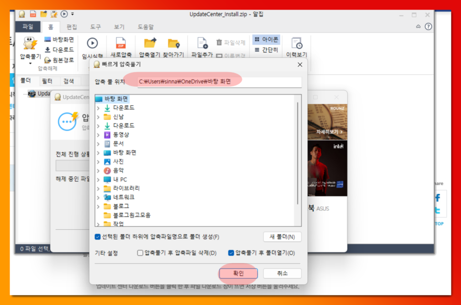The height and width of the screenshot is (305, 461).
Task: Select the 라이브러리 tree item
Action: (x=122, y=188)
